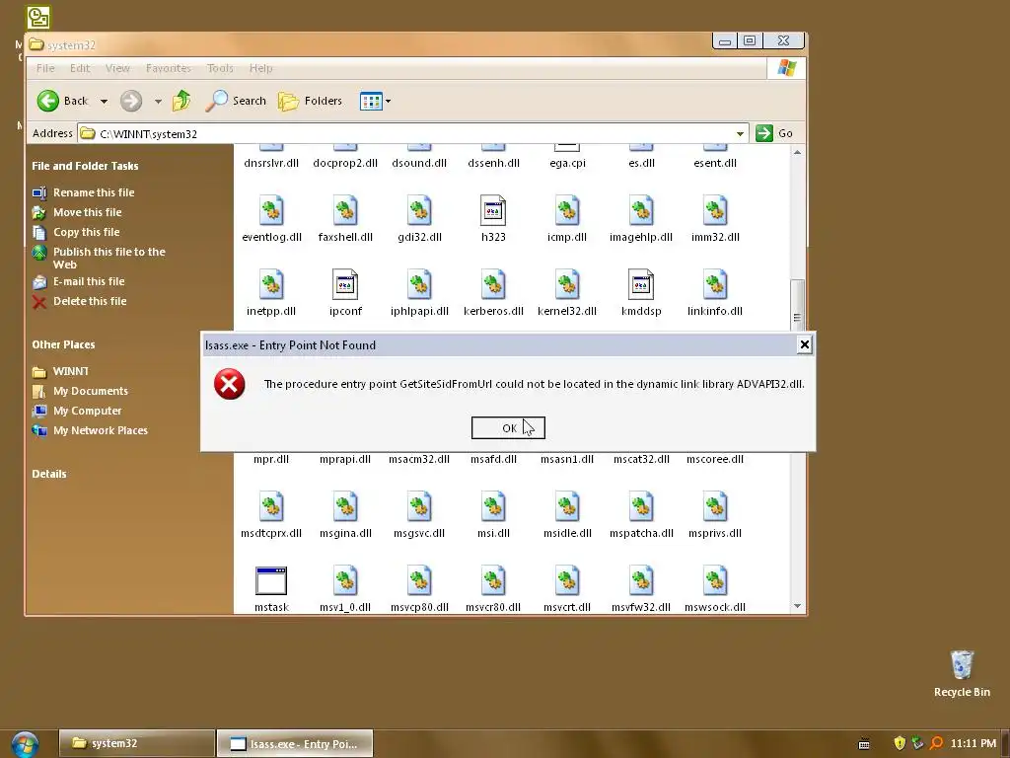Open the Favorites menu
The width and height of the screenshot is (1010, 758).
point(168,68)
